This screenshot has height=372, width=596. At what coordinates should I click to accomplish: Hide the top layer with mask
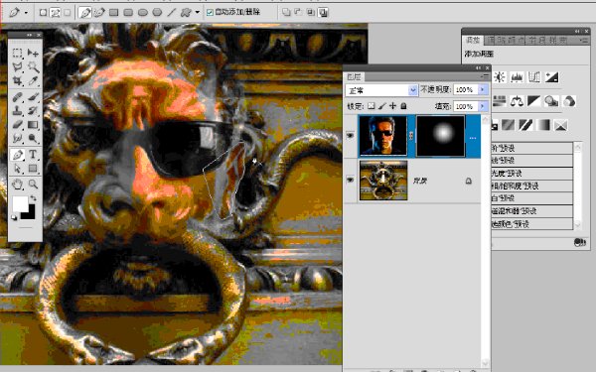pos(350,136)
